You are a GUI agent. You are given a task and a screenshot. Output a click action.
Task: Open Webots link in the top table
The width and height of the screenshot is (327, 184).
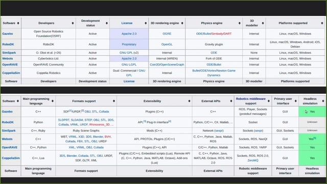(8, 58)
